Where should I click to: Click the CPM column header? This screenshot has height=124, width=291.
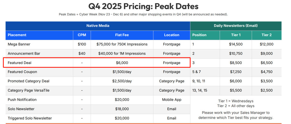pos(82,35)
